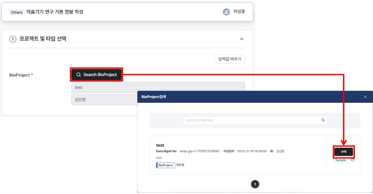Click the blue BioProject tag in the result
The height and width of the screenshot is (194, 373).
click(x=166, y=165)
